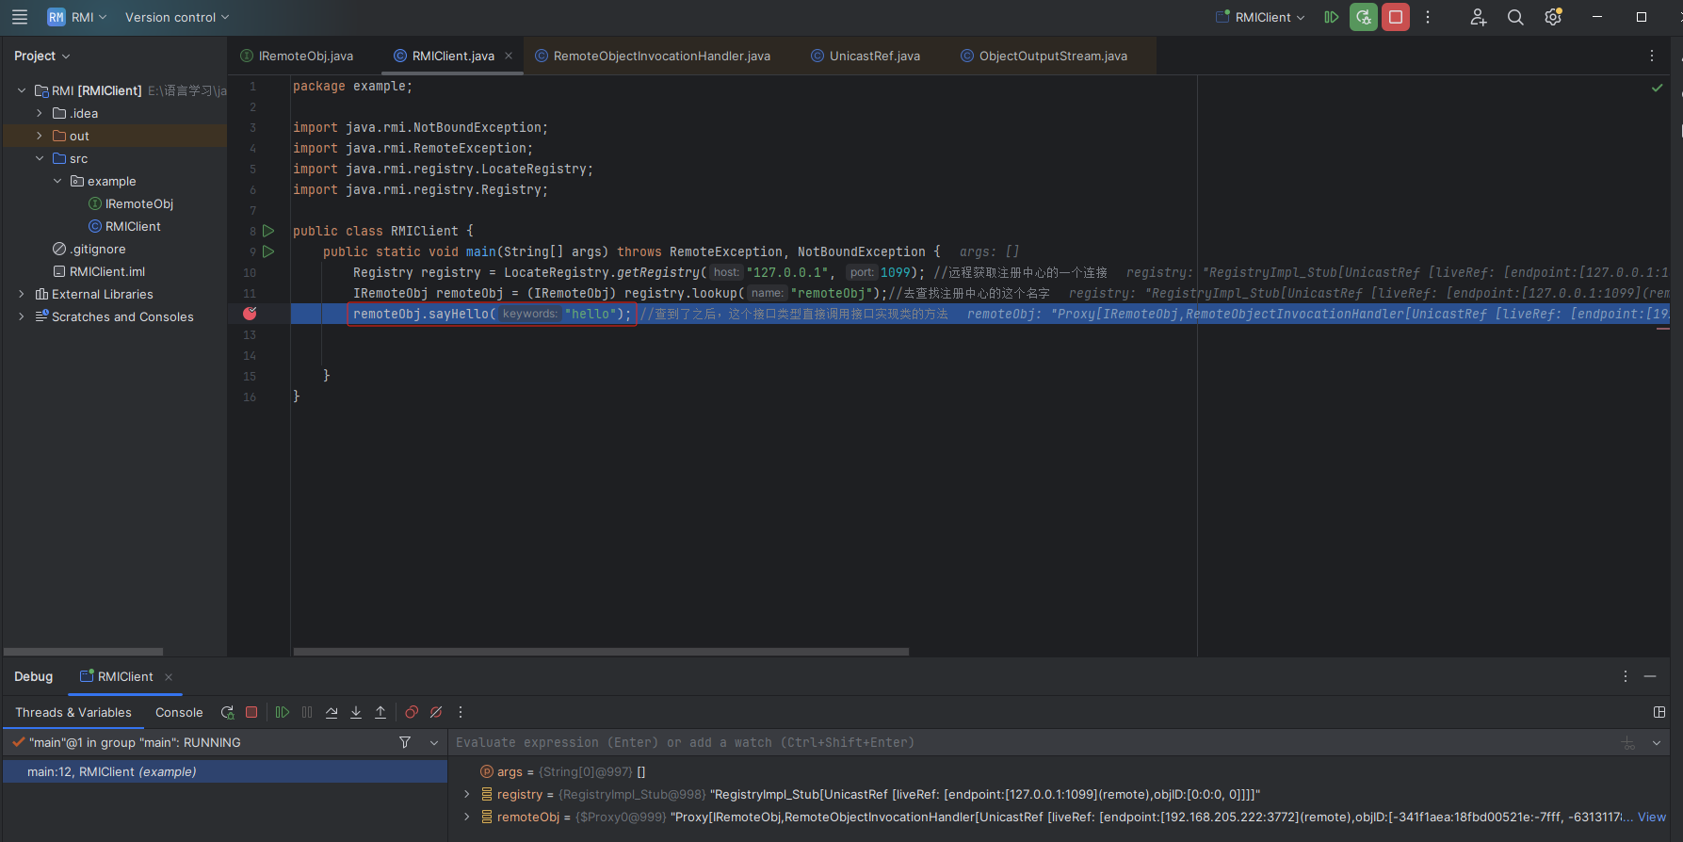Click Rerun RMIClient in debug toolbar

(227, 712)
